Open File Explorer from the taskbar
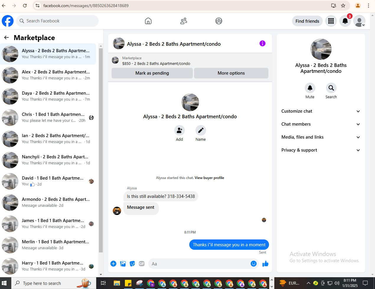 pyautogui.click(x=117, y=283)
